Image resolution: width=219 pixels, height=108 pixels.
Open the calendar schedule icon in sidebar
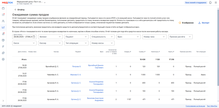3,8
